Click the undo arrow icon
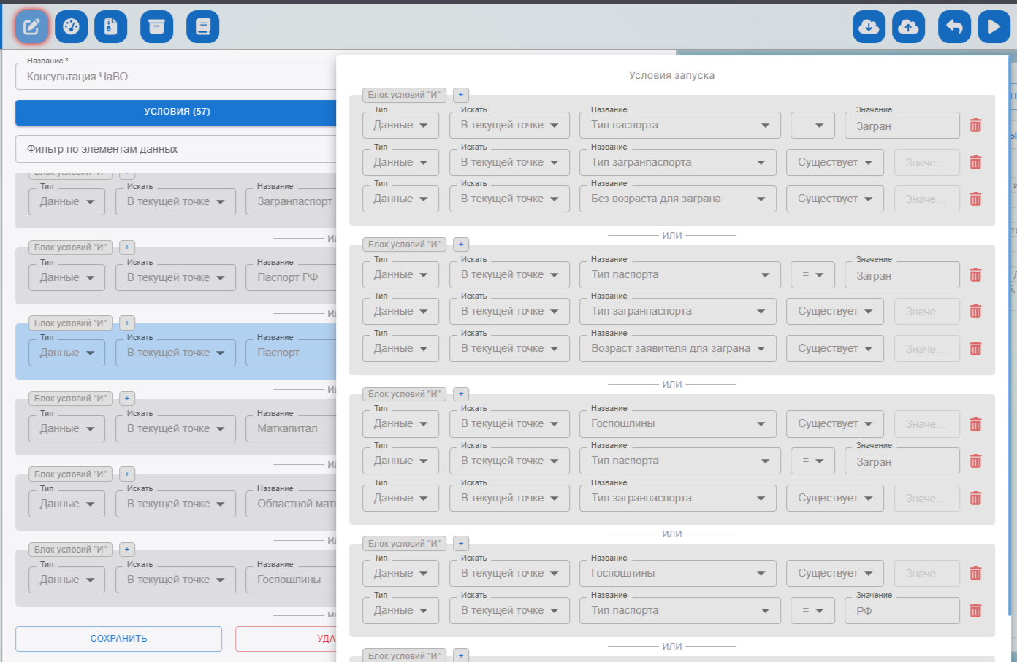The image size is (1017, 662). tap(954, 27)
